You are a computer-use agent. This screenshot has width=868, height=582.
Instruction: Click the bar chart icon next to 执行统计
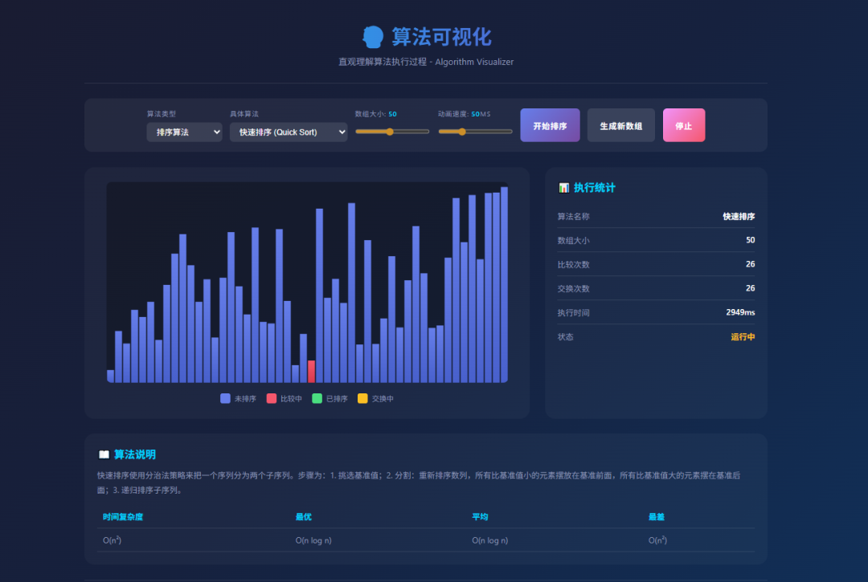[x=563, y=187]
